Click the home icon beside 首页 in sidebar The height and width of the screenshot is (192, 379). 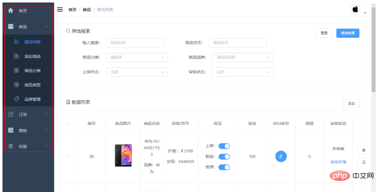tap(10, 10)
